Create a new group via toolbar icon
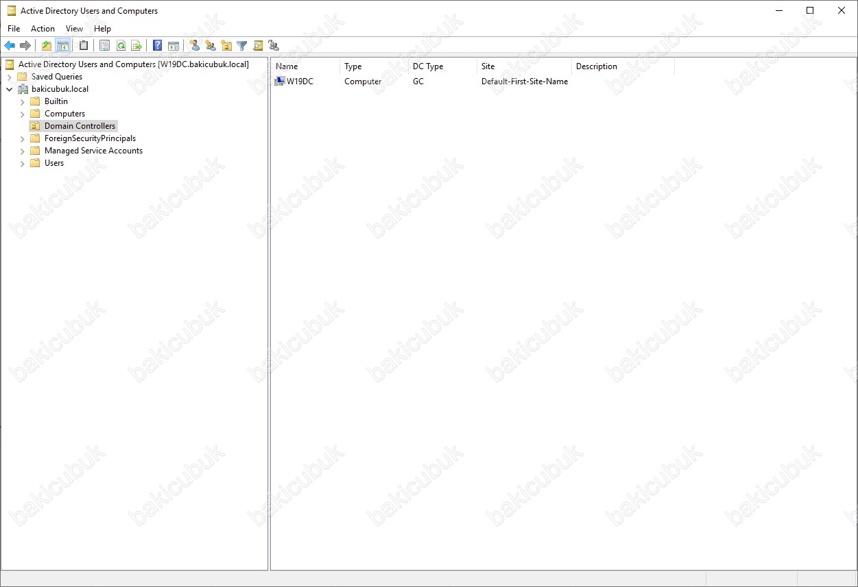The image size is (858, 587). 211,46
